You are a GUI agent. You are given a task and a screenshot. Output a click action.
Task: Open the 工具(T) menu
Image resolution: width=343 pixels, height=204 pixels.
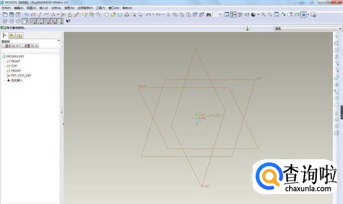click(x=101, y=8)
